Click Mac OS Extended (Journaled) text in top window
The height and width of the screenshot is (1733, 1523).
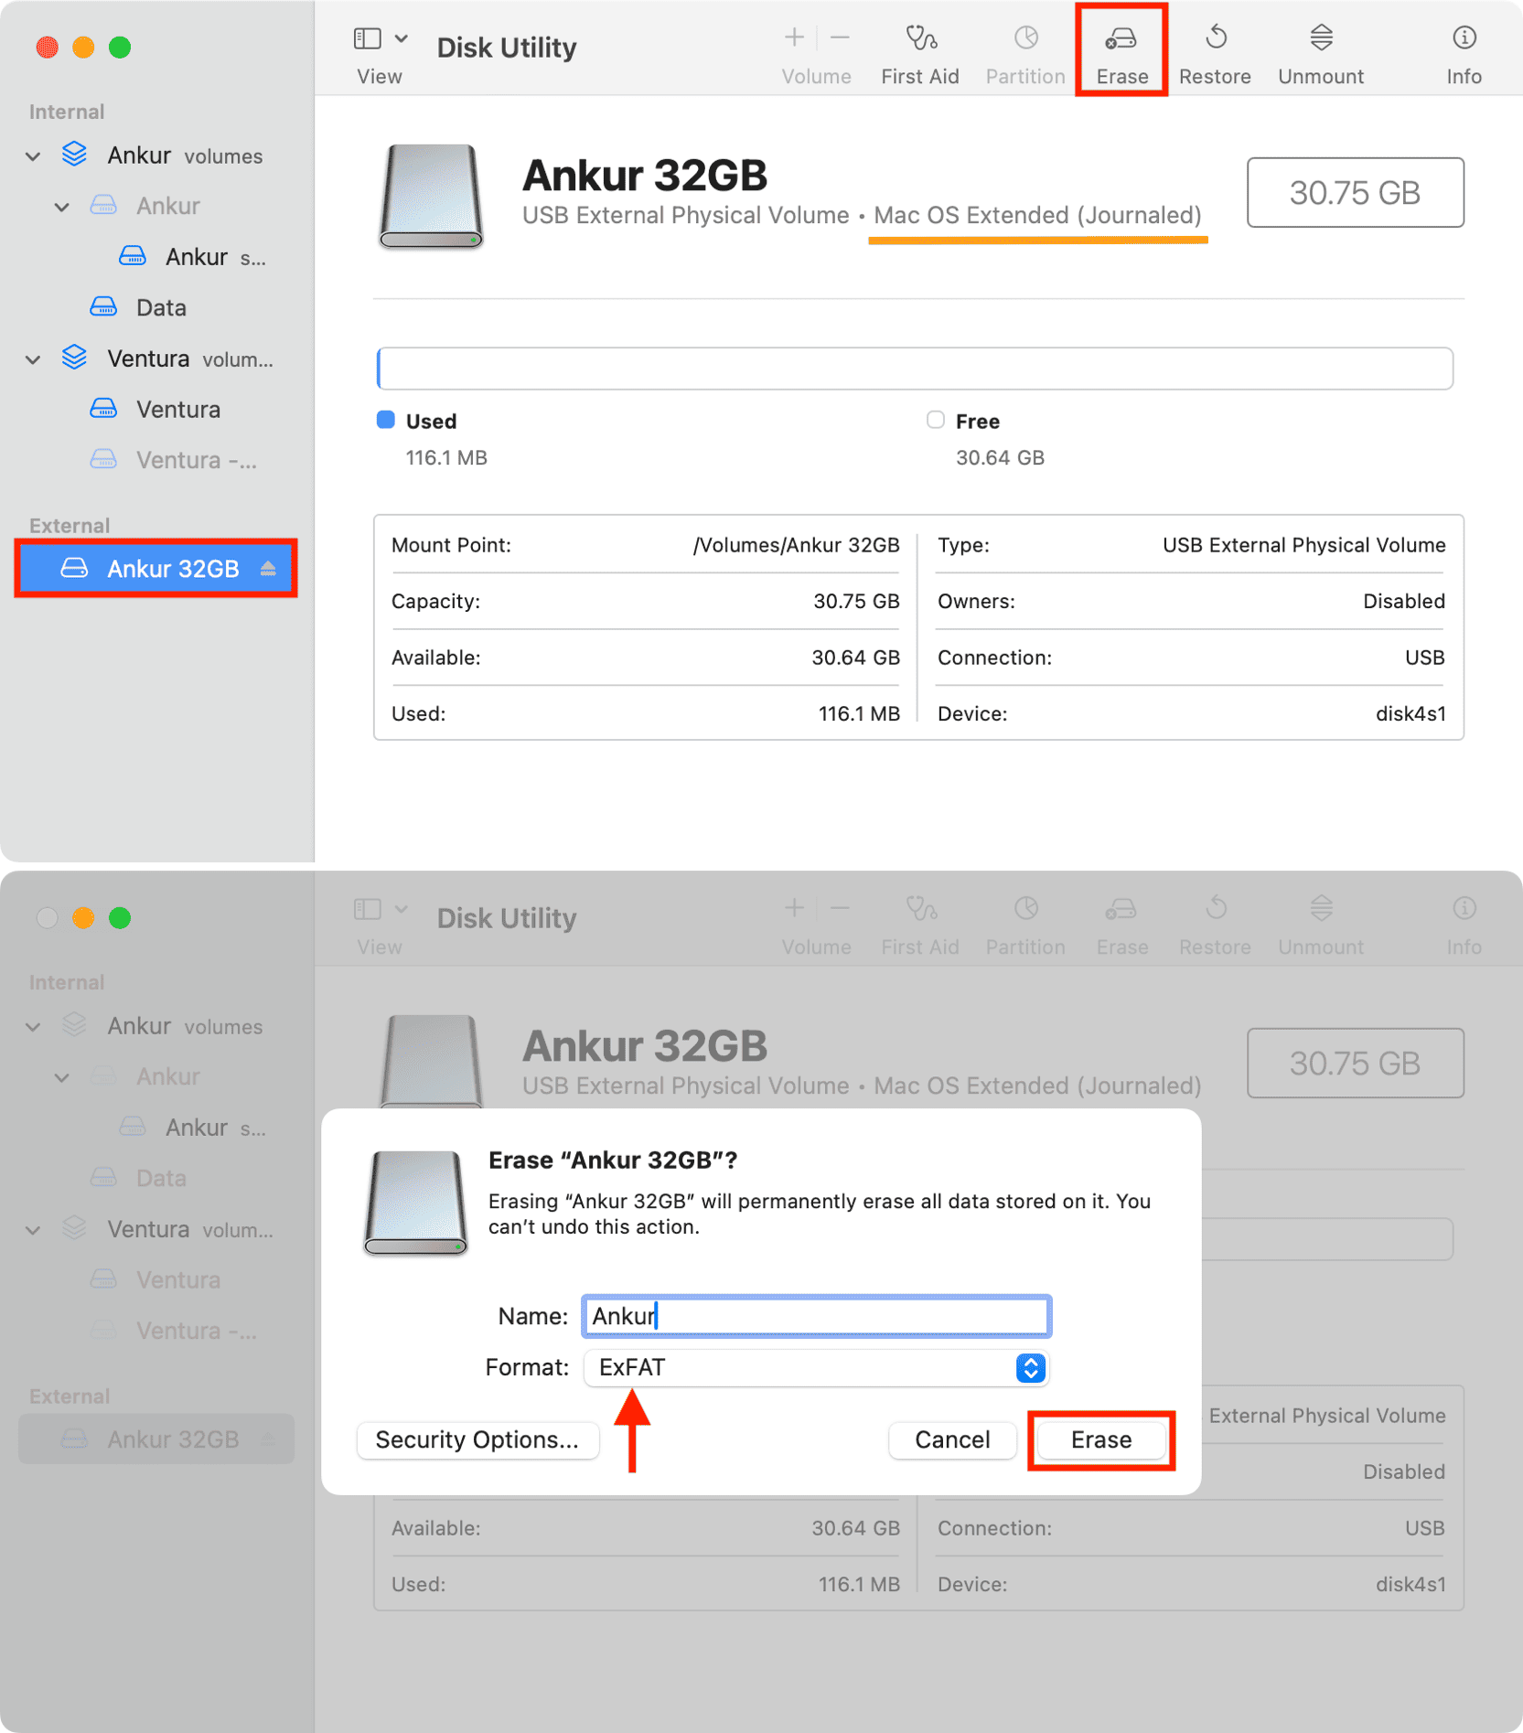[x=1037, y=215]
